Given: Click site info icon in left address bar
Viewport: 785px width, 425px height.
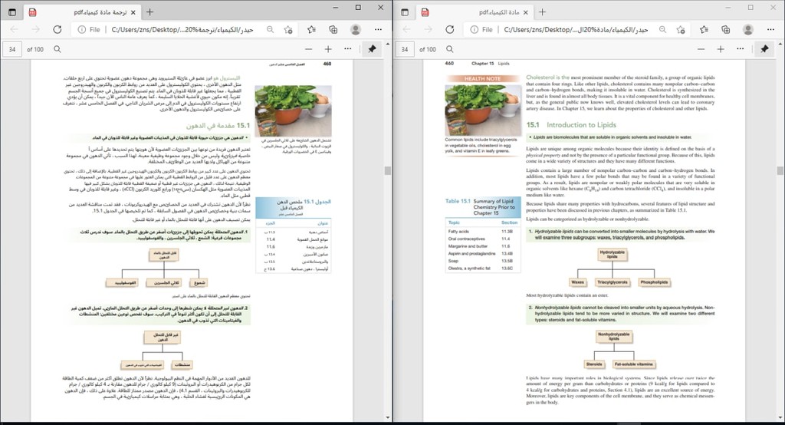Looking at the screenshot, I should pyautogui.click(x=81, y=30).
